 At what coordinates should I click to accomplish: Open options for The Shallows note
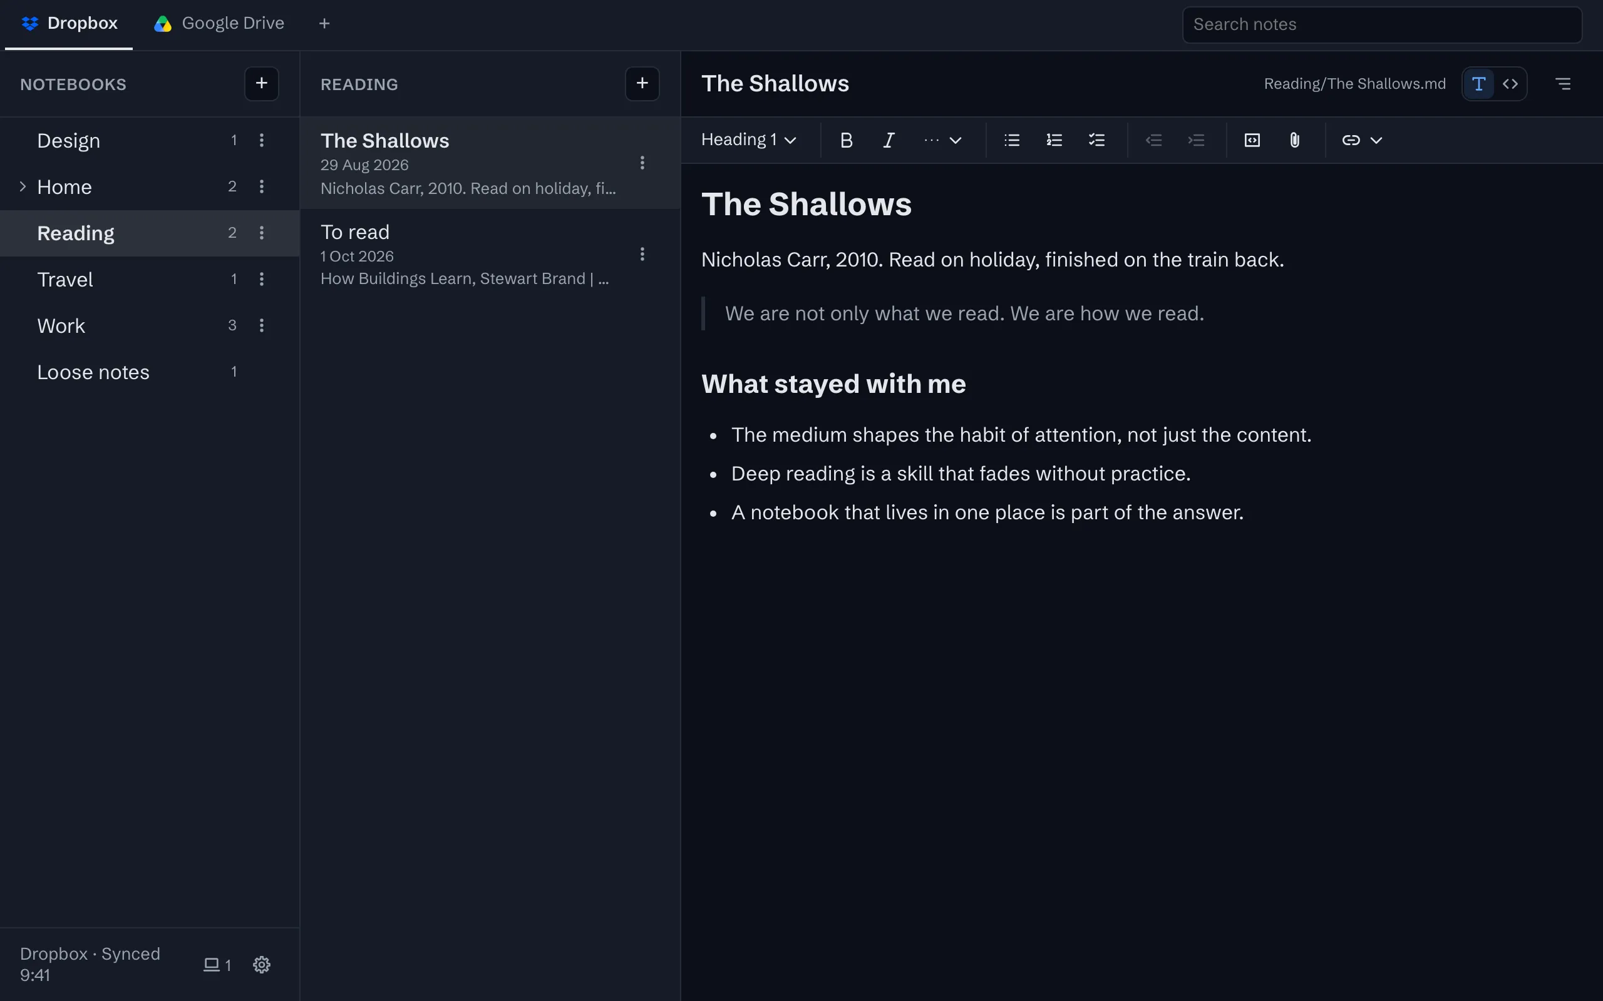point(642,163)
